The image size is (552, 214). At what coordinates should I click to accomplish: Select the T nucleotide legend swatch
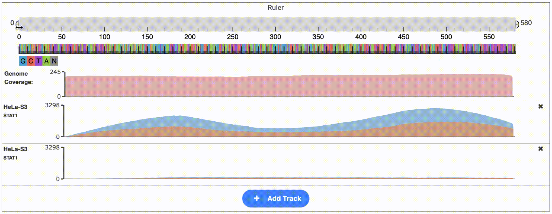tap(38, 61)
